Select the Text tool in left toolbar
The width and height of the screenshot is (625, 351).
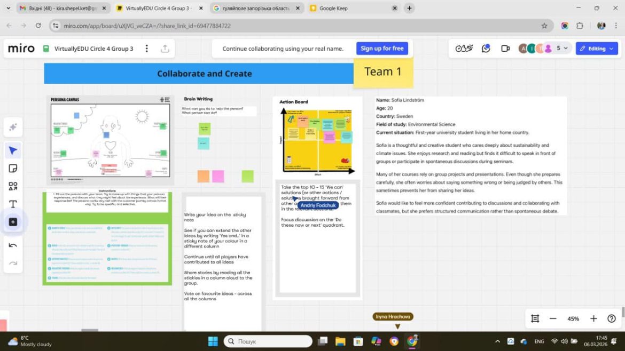[x=13, y=204]
